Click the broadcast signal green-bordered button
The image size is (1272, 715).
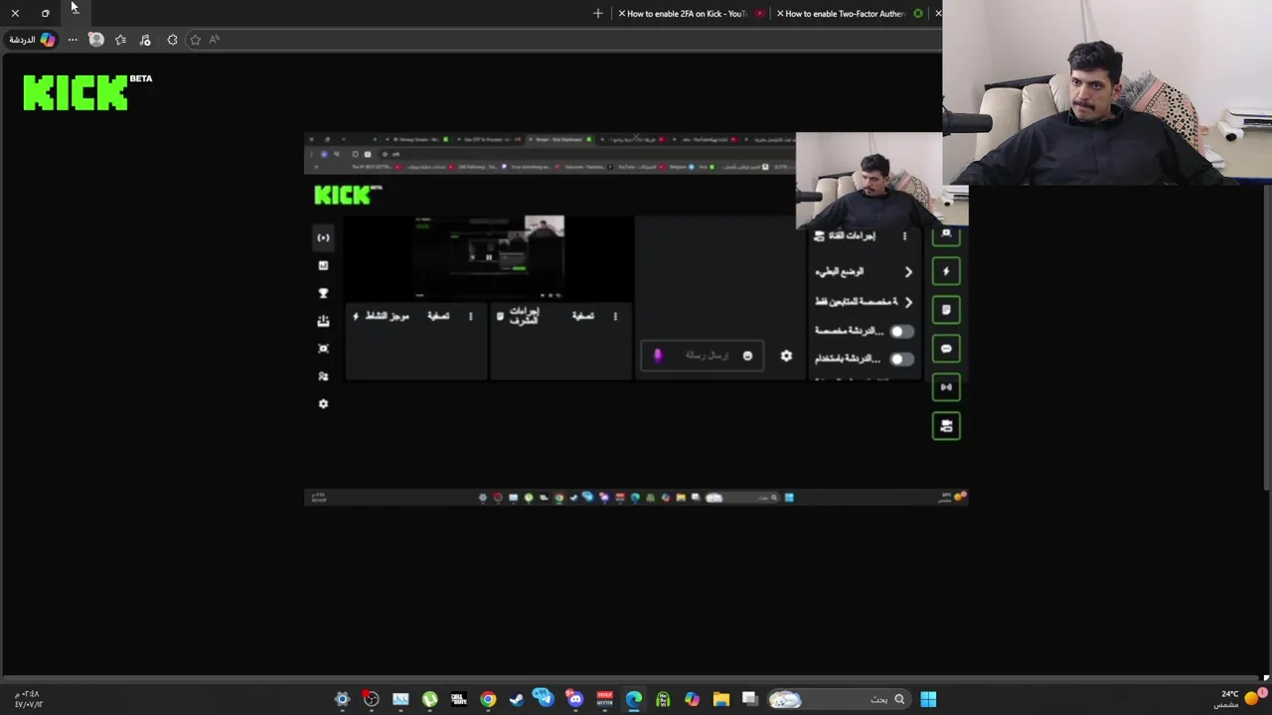[946, 387]
